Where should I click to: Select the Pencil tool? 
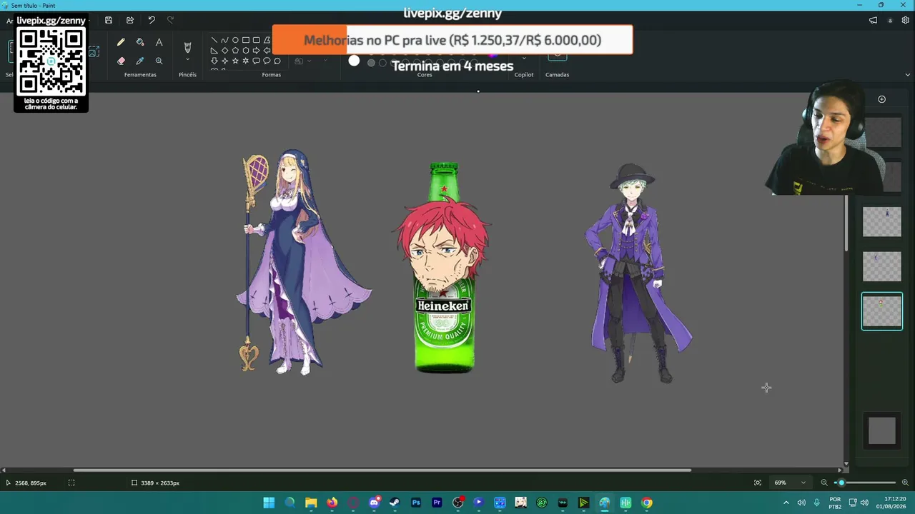pos(121,43)
